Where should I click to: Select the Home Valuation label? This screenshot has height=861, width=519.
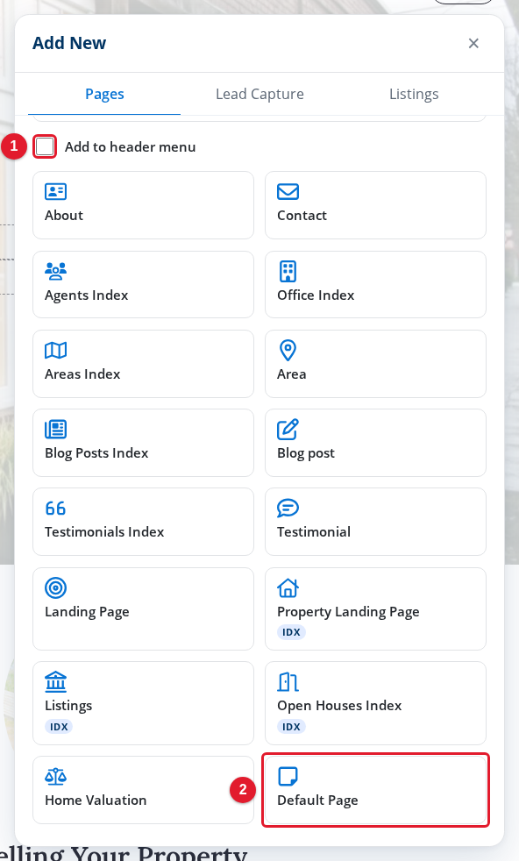96,800
